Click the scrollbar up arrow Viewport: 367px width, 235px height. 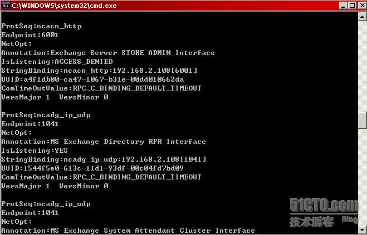[363, 17]
